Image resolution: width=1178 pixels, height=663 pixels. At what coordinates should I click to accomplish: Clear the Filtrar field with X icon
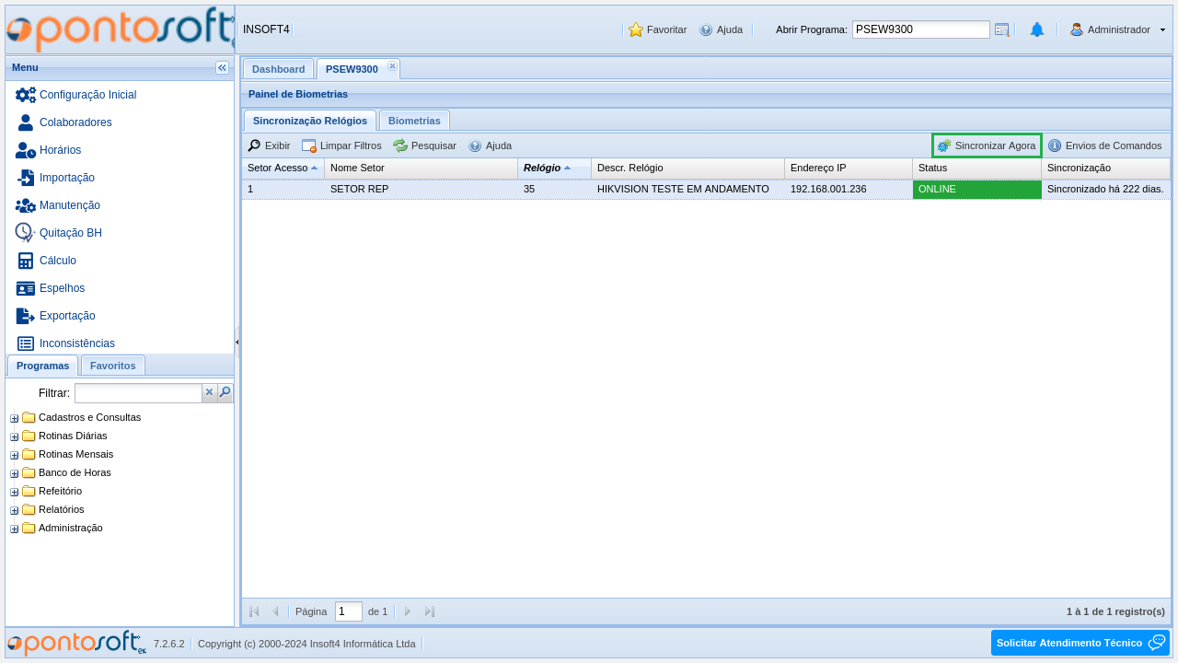(209, 393)
